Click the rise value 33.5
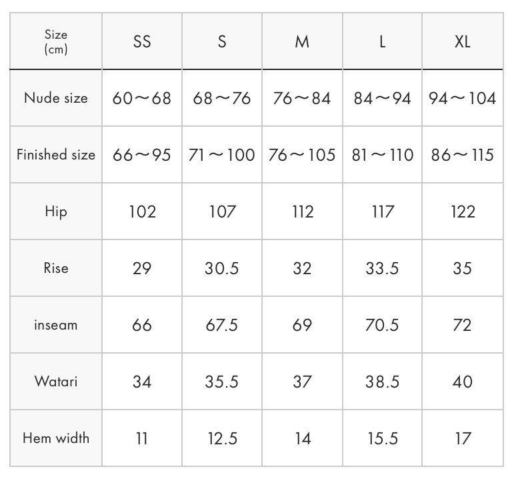 click(383, 268)
